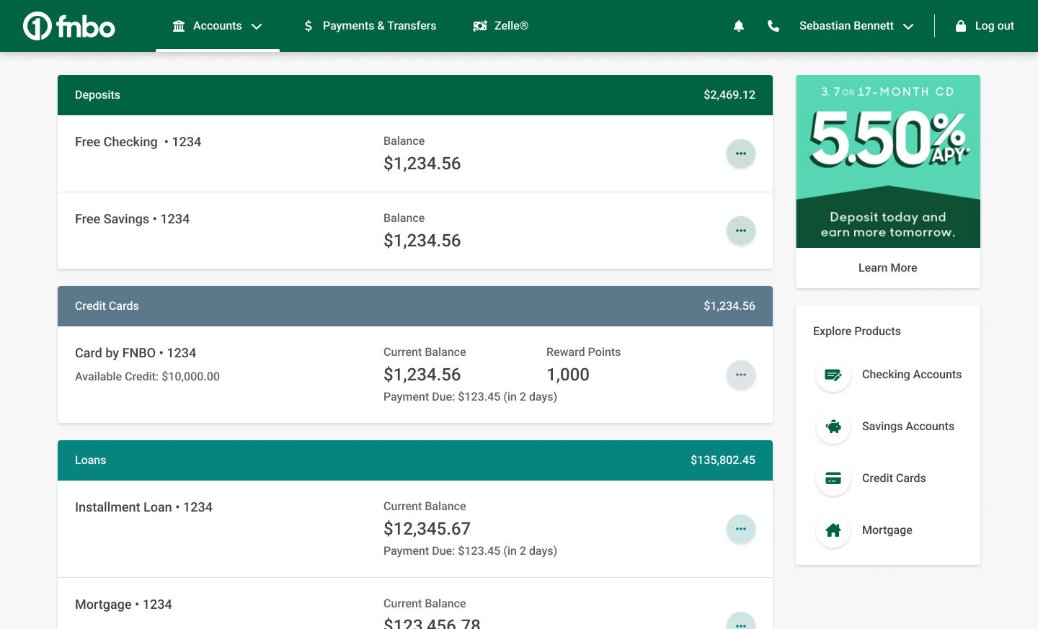This screenshot has width=1038, height=629.
Task: Open Savings Accounts product link
Action: coord(908,427)
